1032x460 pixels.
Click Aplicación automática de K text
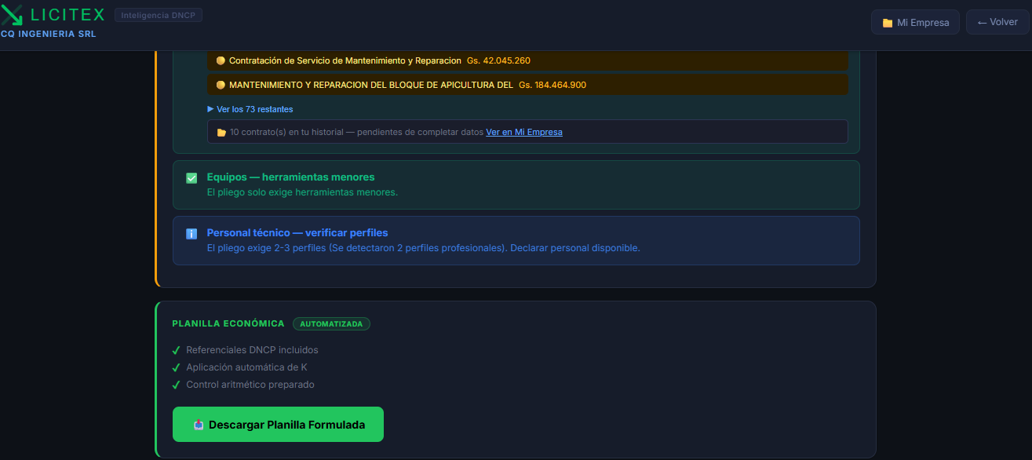pos(246,367)
